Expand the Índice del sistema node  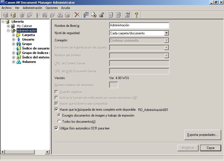tap(13, 58)
